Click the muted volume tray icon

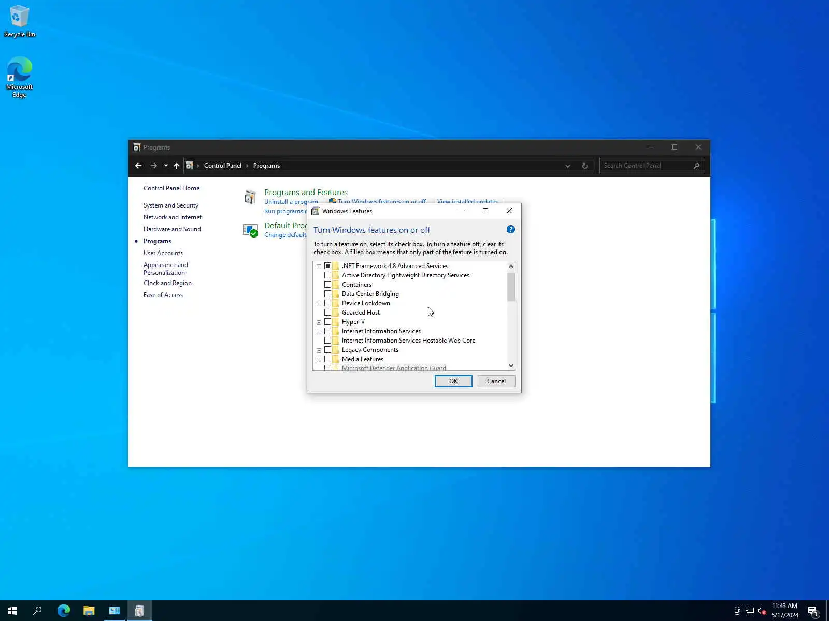(762, 611)
